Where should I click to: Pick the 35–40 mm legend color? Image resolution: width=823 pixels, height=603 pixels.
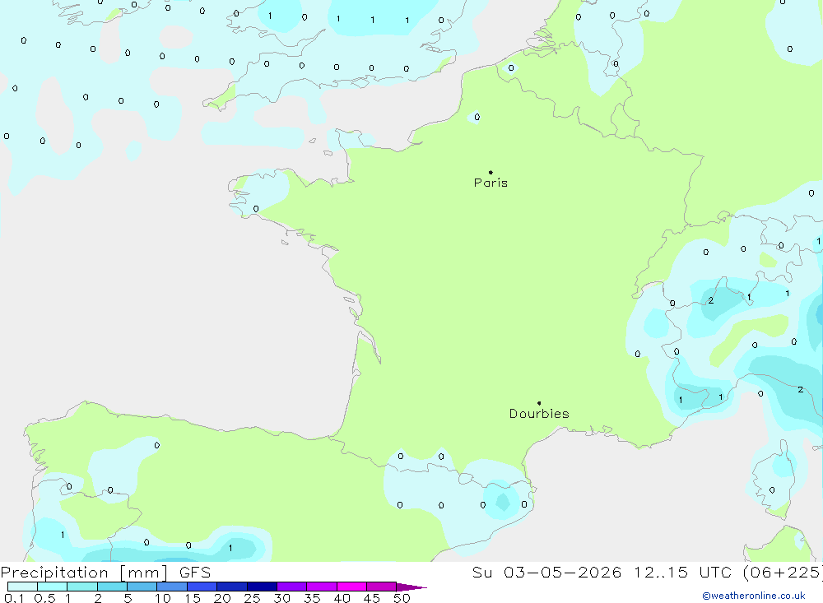point(322,587)
